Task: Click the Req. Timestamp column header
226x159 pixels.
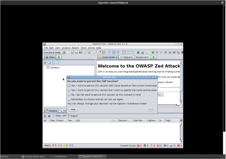Action: [58, 120]
